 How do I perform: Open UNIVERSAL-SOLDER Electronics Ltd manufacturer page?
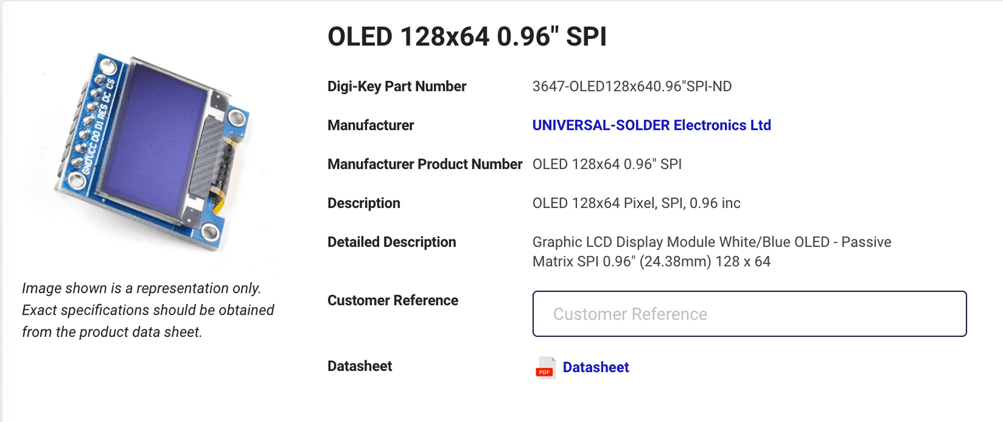tap(651, 125)
